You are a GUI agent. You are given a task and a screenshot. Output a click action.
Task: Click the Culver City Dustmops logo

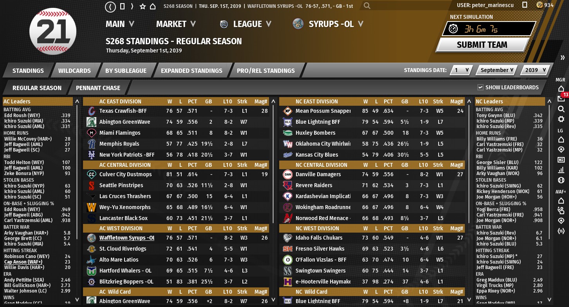pos(91,174)
